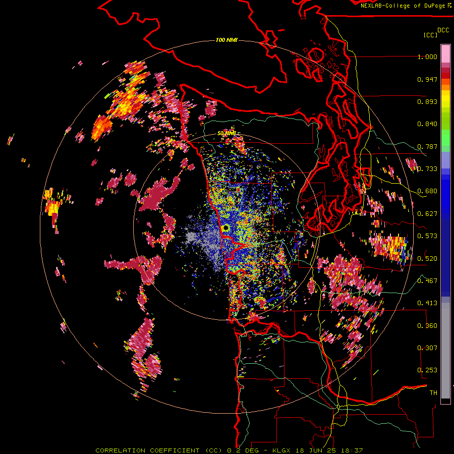454x454 pixels.
Task: Click the 0.520 color scale value
Action: coord(427,258)
